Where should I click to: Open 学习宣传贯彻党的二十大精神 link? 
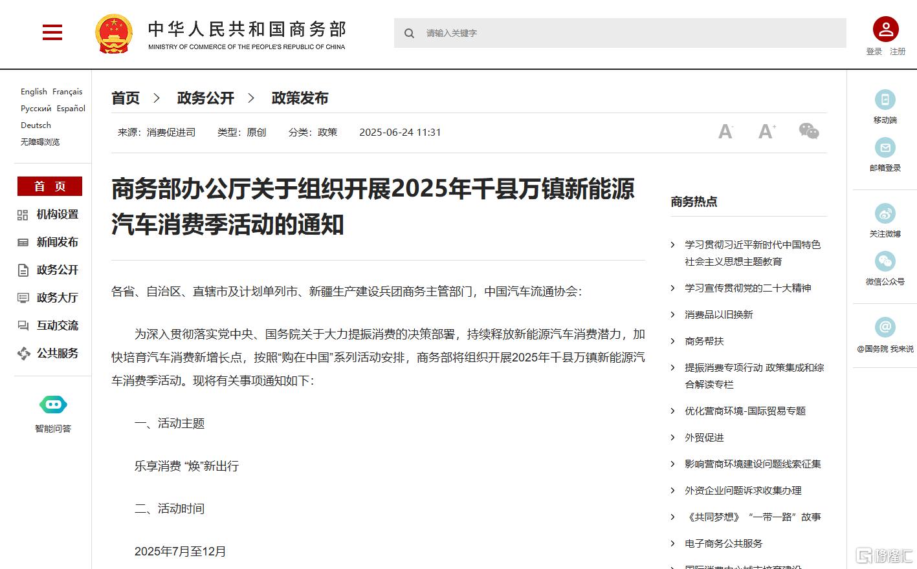[748, 288]
